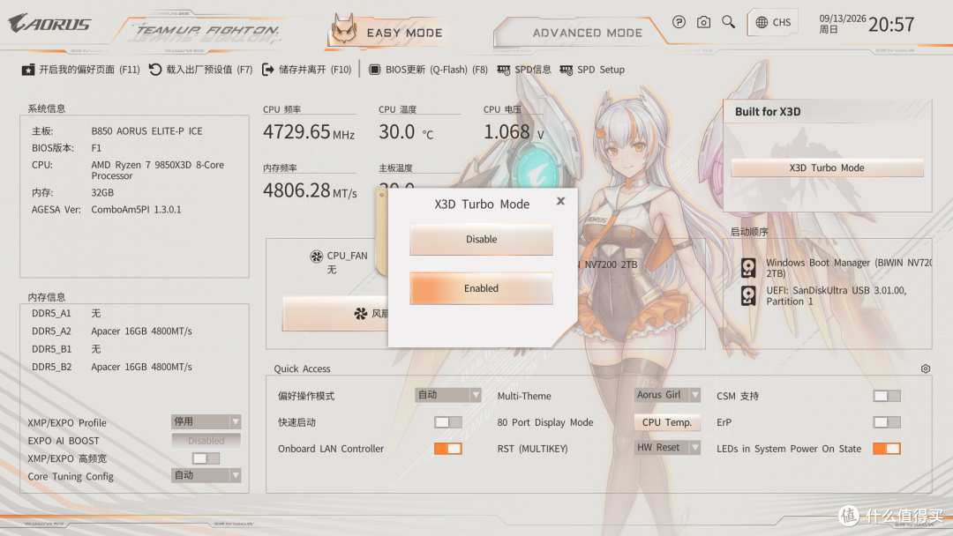The height and width of the screenshot is (536, 953).
Task: Open the SPD信息 menu item
Action: [524, 70]
